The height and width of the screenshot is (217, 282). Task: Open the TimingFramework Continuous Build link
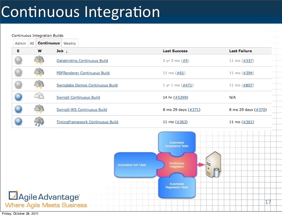[87, 122]
